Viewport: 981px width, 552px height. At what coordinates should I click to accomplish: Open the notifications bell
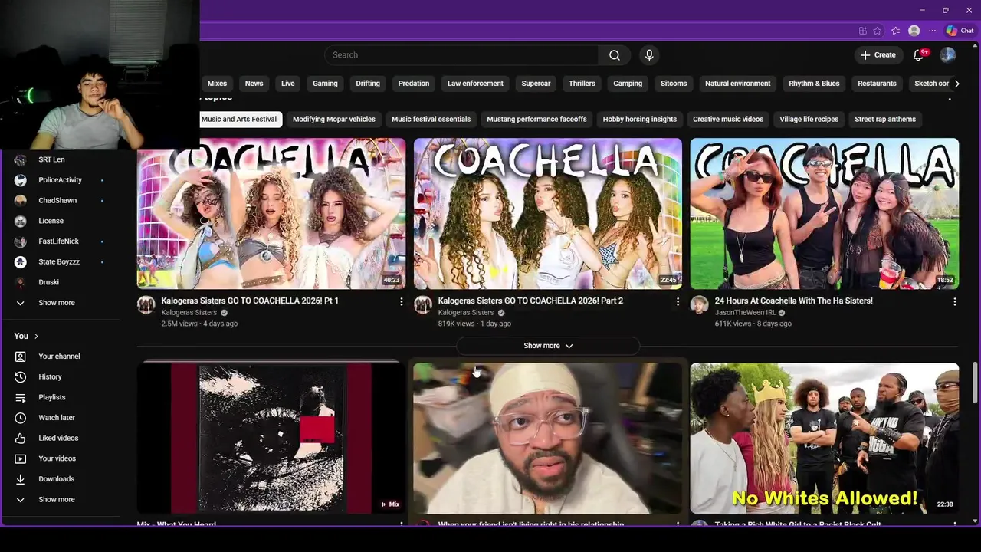(919, 55)
